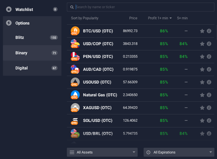The image size is (217, 159).
Task: Open the Profit 1+ min sort dropdown
Action: (x=160, y=18)
